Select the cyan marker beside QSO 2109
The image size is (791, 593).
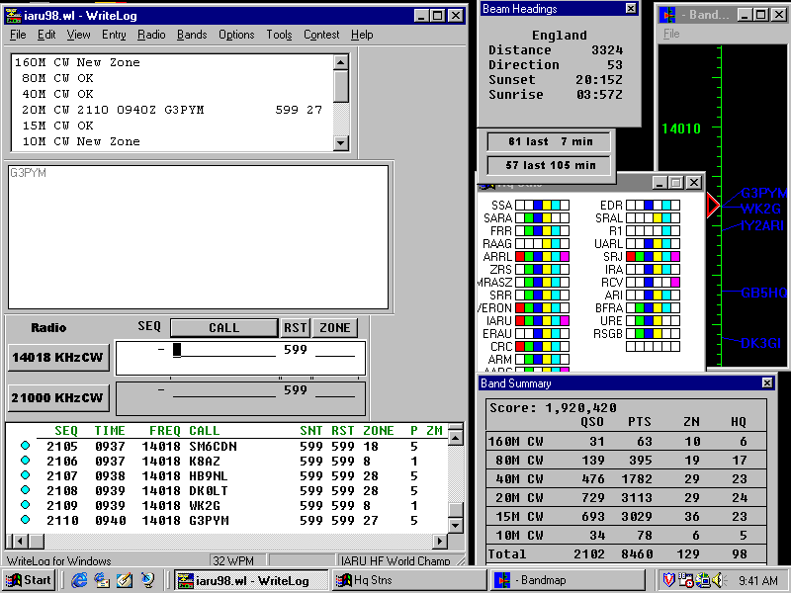(26, 505)
